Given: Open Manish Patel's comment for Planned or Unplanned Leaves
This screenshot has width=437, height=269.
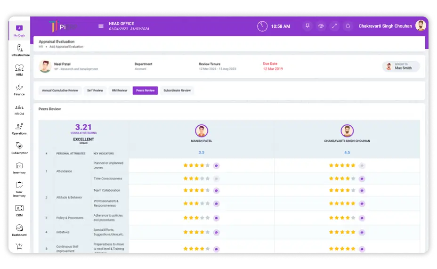Looking at the screenshot, I should click(x=216, y=166).
